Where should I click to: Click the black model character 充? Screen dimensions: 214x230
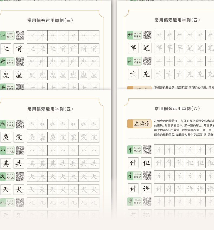[x=146, y=74]
